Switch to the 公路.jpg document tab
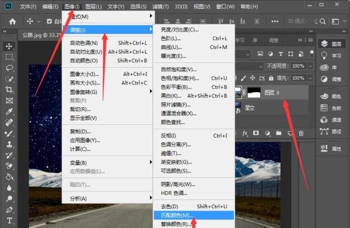Viewport: 350px width, 228px height. (x=41, y=35)
